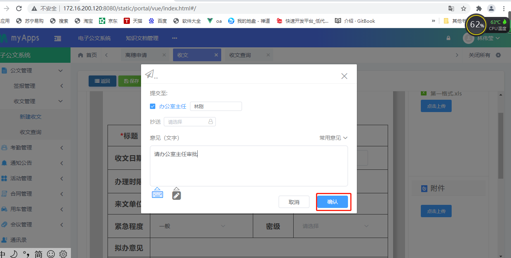Open the 抄送 recipient selector

(190, 122)
